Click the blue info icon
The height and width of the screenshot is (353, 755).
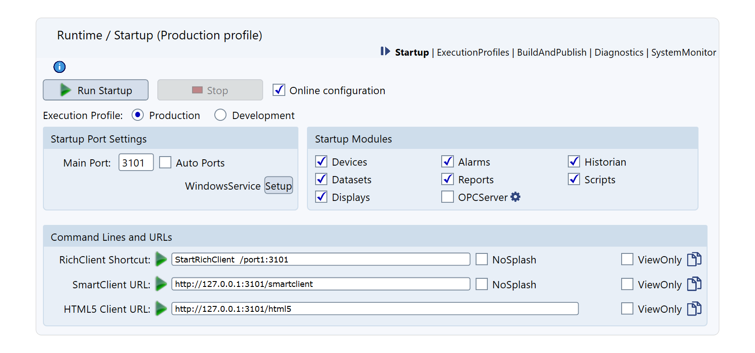pyautogui.click(x=60, y=67)
